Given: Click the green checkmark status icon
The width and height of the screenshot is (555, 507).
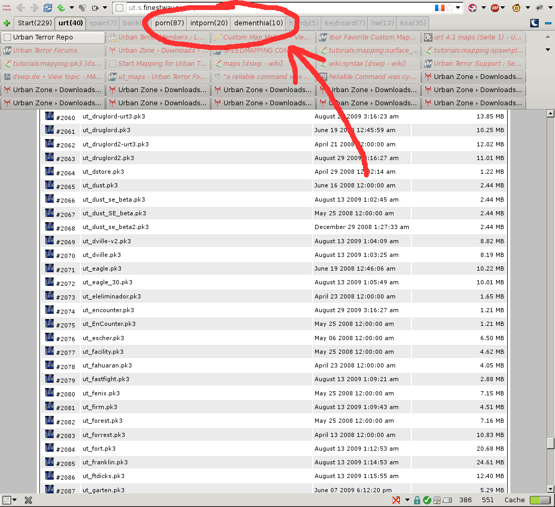Looking at the screenshot, I should [427, 500].
